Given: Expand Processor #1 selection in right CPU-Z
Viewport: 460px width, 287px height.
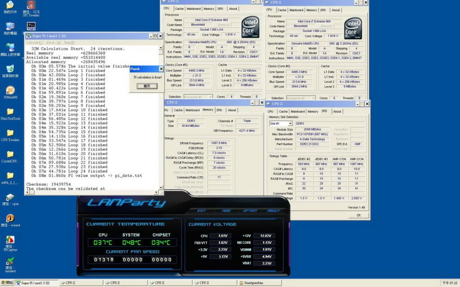Looking at the screenshot, I should [313, 98].
